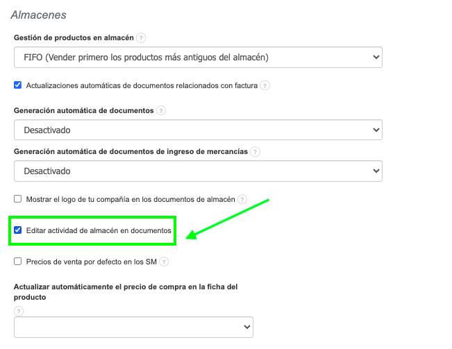Viewport: 452px width, 349px height.
Task: Open help tooltip for Actualizaciones automáticas de documentos
Action: click(x=265, y=86)
